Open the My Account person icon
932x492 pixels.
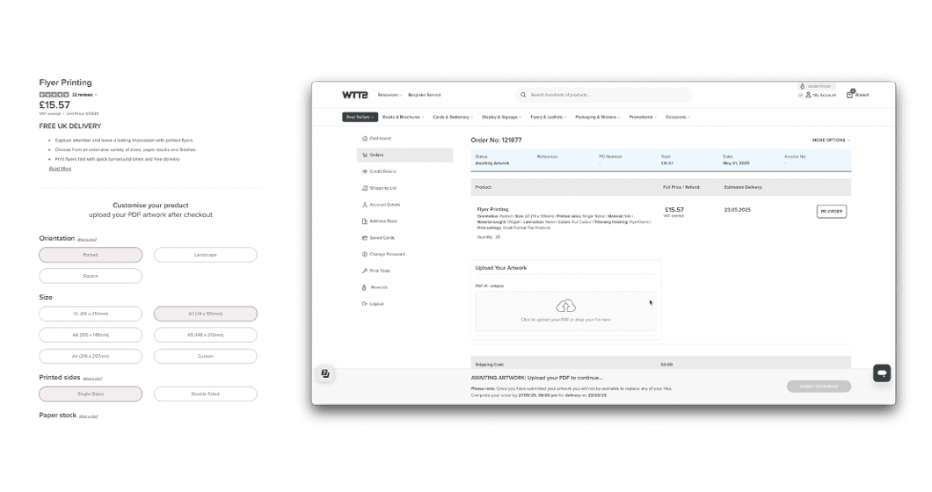click(808, 95)
